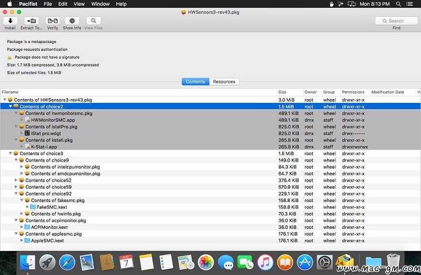Screen dimensions: 421x275
Task: Click the Verify toolbar icon
Action: pos(53,21)
